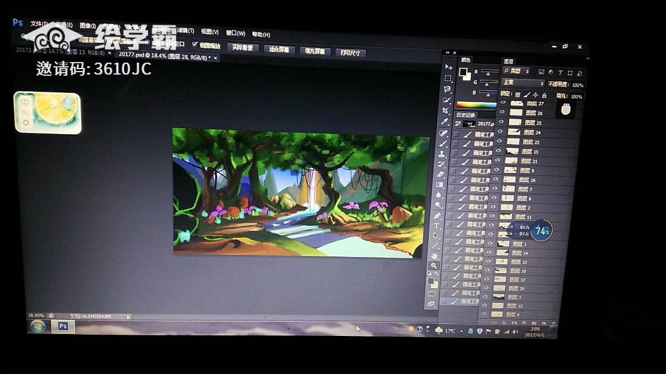Select the Clone Stamp tool

442,154
